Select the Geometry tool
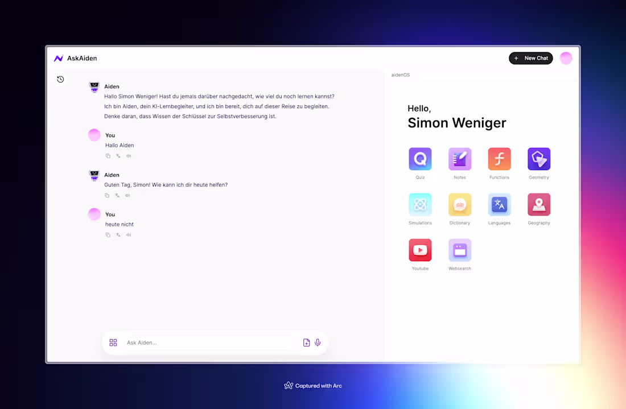 click(538, 159)
